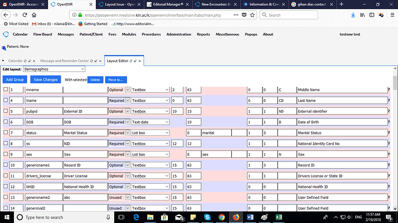Open Excel from the taskbar
Image resolution: width=398 pixels, height=223 pixels.
(x=279, y=217)
